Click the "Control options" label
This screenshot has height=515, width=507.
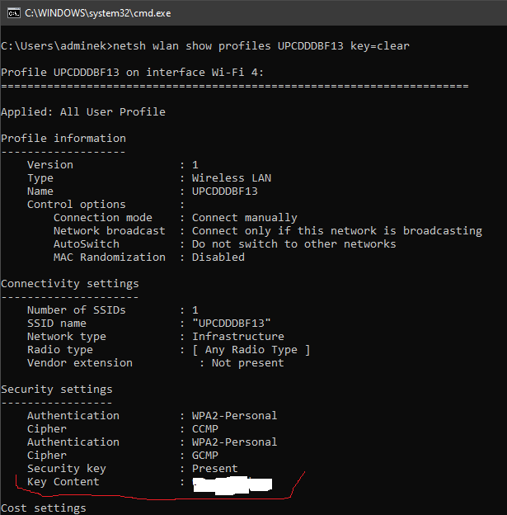pos(76,204)
